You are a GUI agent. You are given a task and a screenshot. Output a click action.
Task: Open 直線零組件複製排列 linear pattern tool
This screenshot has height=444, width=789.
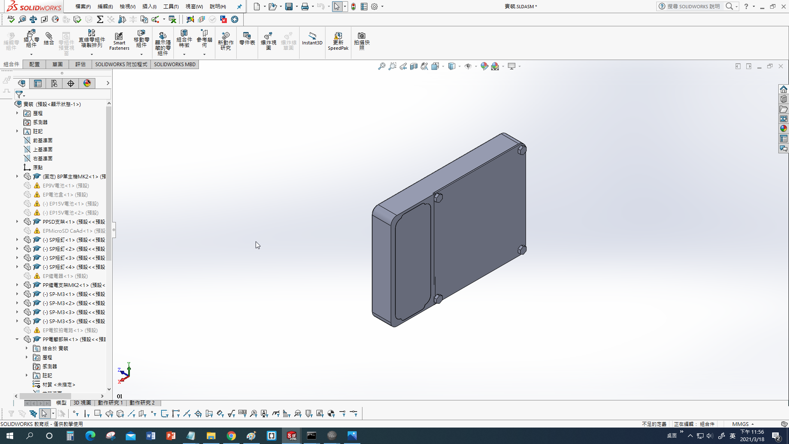tap(92, 38)
